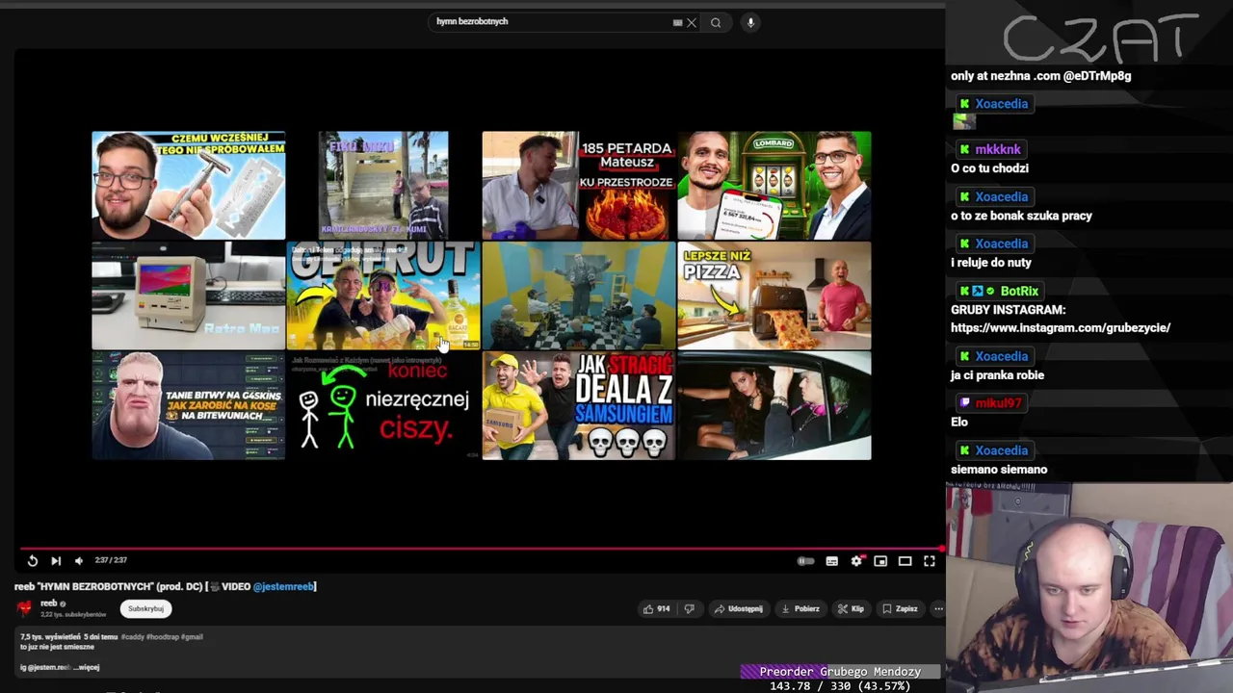Click the #caddy hashtag
The image size is (1233, 693).
pos(135,636)
